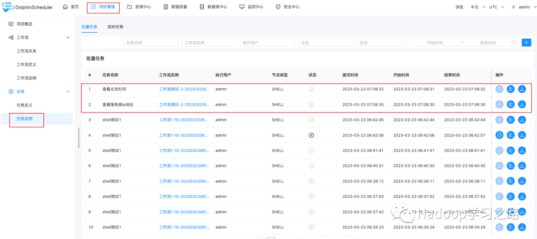Download log for task 查看北京时间
Image resolution: width=537 pixels, height=239 pixels.
[522, 89]
